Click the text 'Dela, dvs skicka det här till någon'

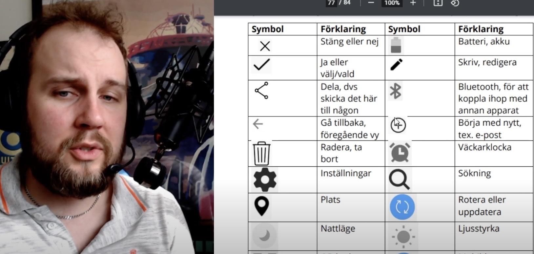(x=349, y=98)
